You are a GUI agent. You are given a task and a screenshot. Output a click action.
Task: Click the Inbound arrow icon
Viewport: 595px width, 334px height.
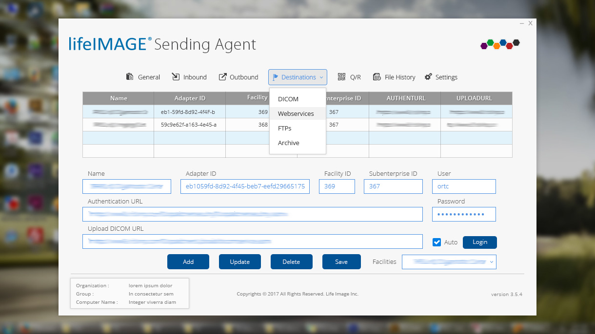tap(176, 77)
